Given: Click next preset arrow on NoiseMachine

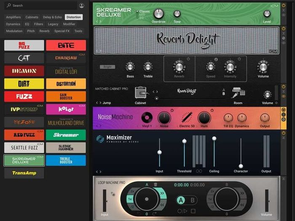Looking at the screenshot, I should (x=100, y=126).
